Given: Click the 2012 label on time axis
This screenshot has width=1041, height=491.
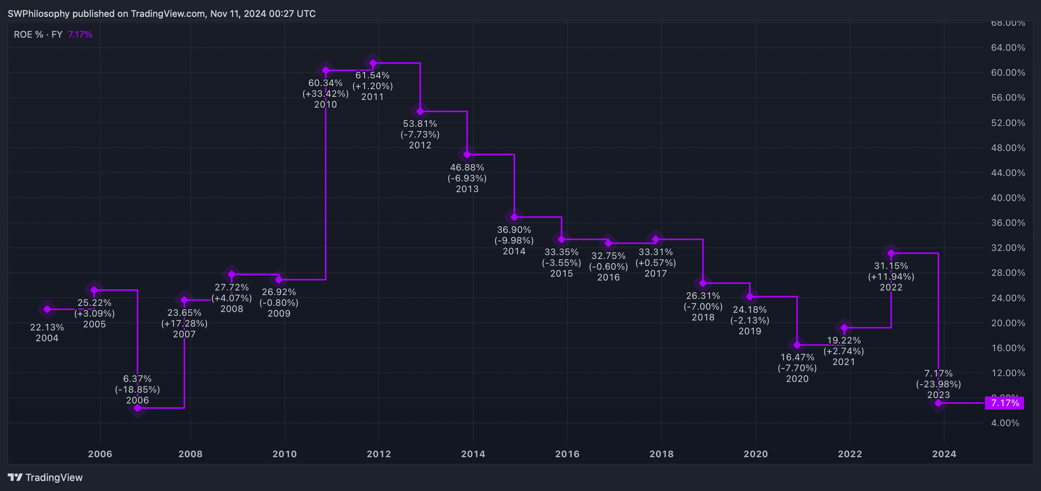Looking at the screenshot, I should click(379, 454).
